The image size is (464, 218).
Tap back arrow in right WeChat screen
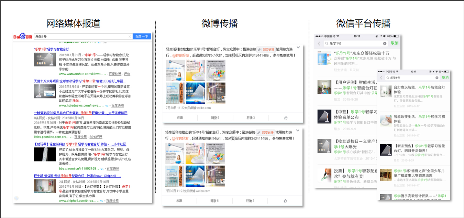pyautogui.click(x=381, y=78)
